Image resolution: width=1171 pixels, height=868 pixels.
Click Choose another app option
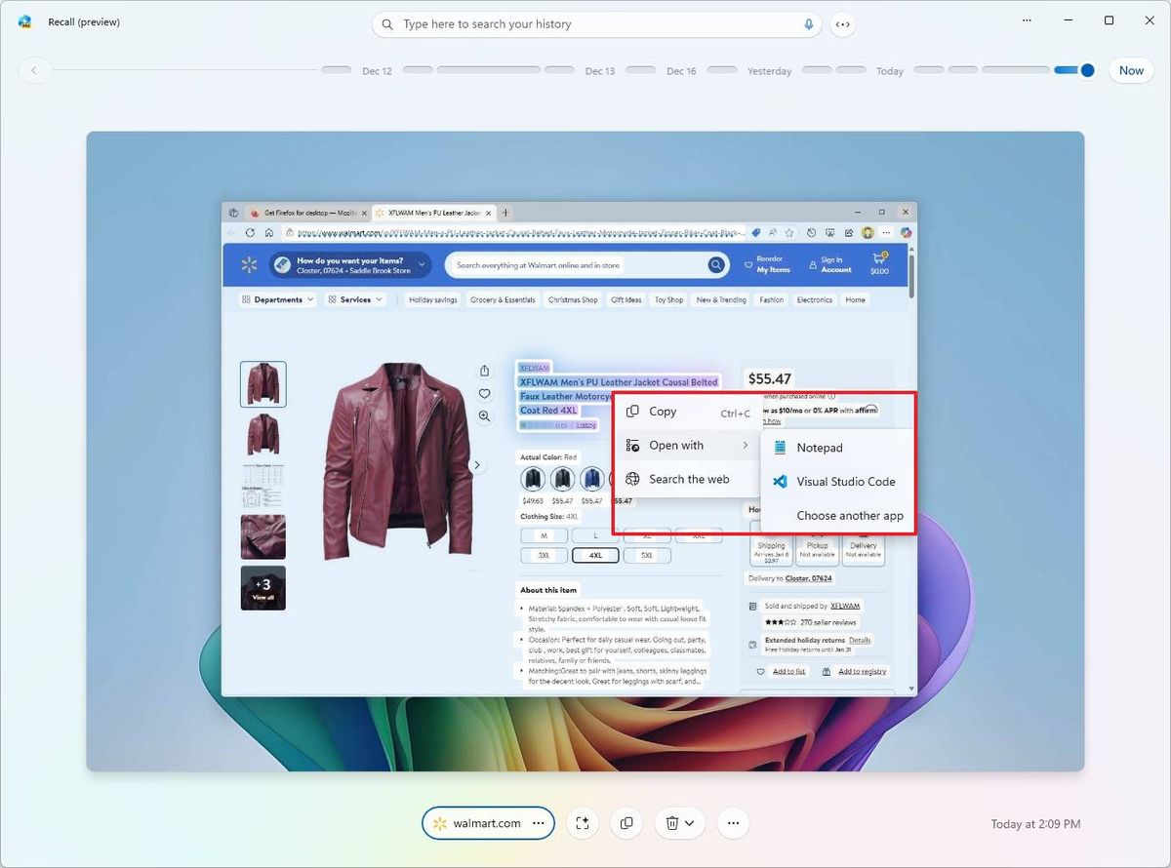849,516
